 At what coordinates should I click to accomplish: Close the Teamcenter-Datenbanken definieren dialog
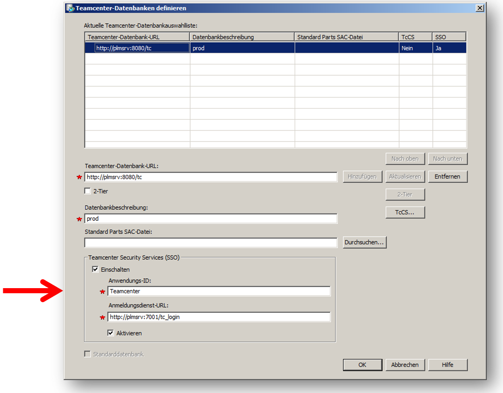(x=479, y=8)
